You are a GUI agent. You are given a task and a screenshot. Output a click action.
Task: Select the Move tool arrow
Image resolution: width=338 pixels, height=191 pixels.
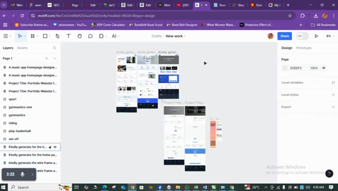tap(20, 36)
